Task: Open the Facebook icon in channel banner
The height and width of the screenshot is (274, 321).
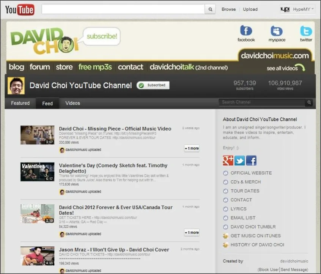Action: click(246, 31)
